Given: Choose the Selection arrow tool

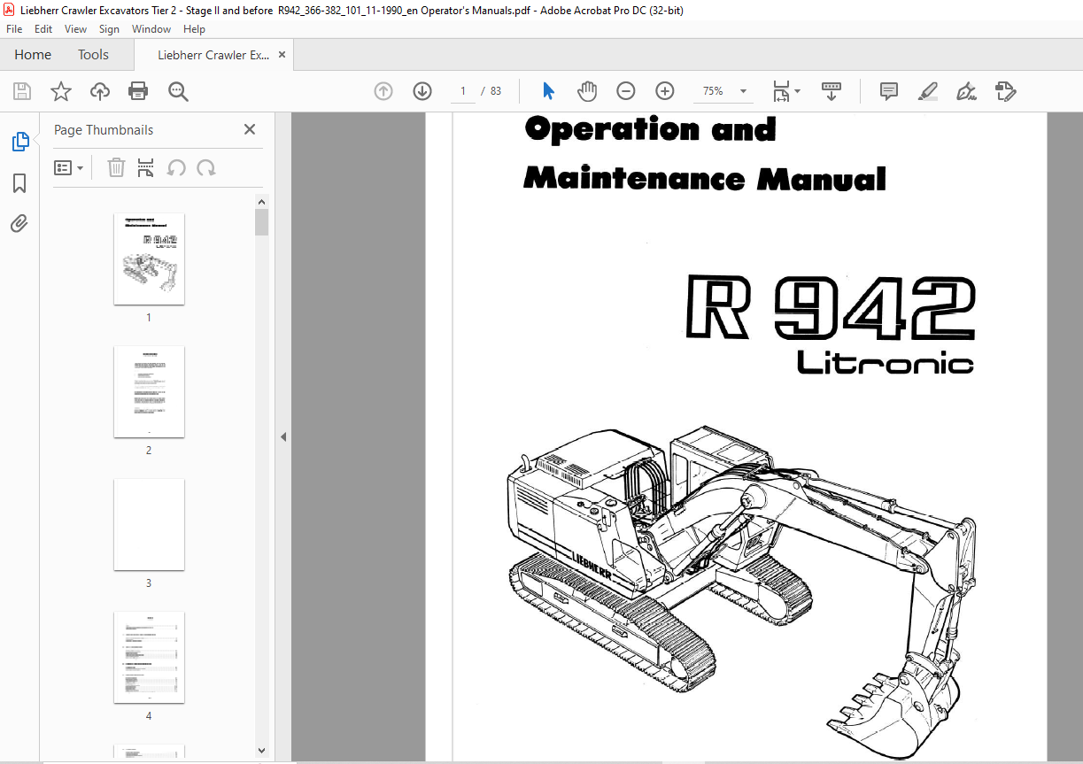Looking at the screenshot, I should 548,91.
